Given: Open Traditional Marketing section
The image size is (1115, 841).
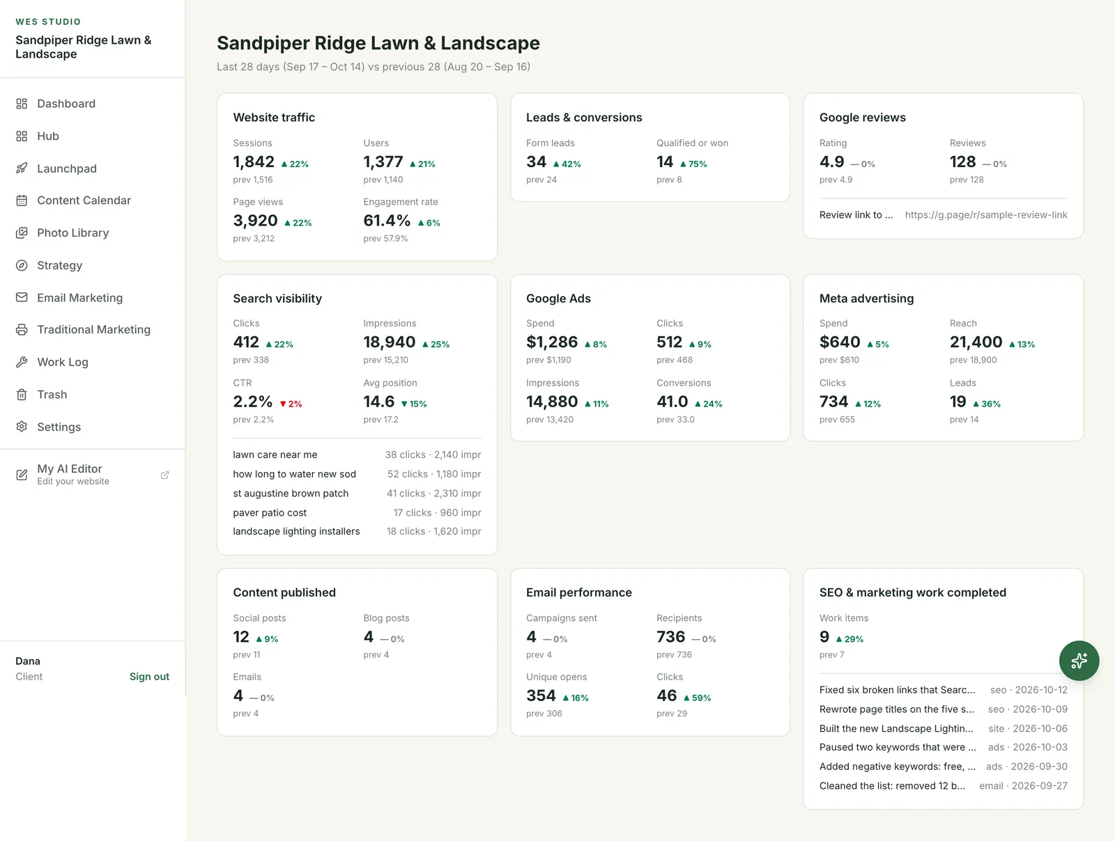Looking at the screenshot, I should coord(93,330).
